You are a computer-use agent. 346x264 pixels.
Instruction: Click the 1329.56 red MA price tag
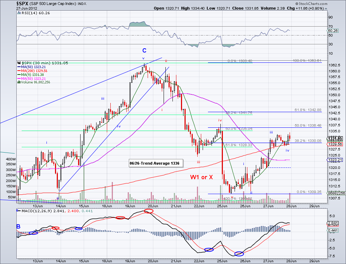coord(335,144)
